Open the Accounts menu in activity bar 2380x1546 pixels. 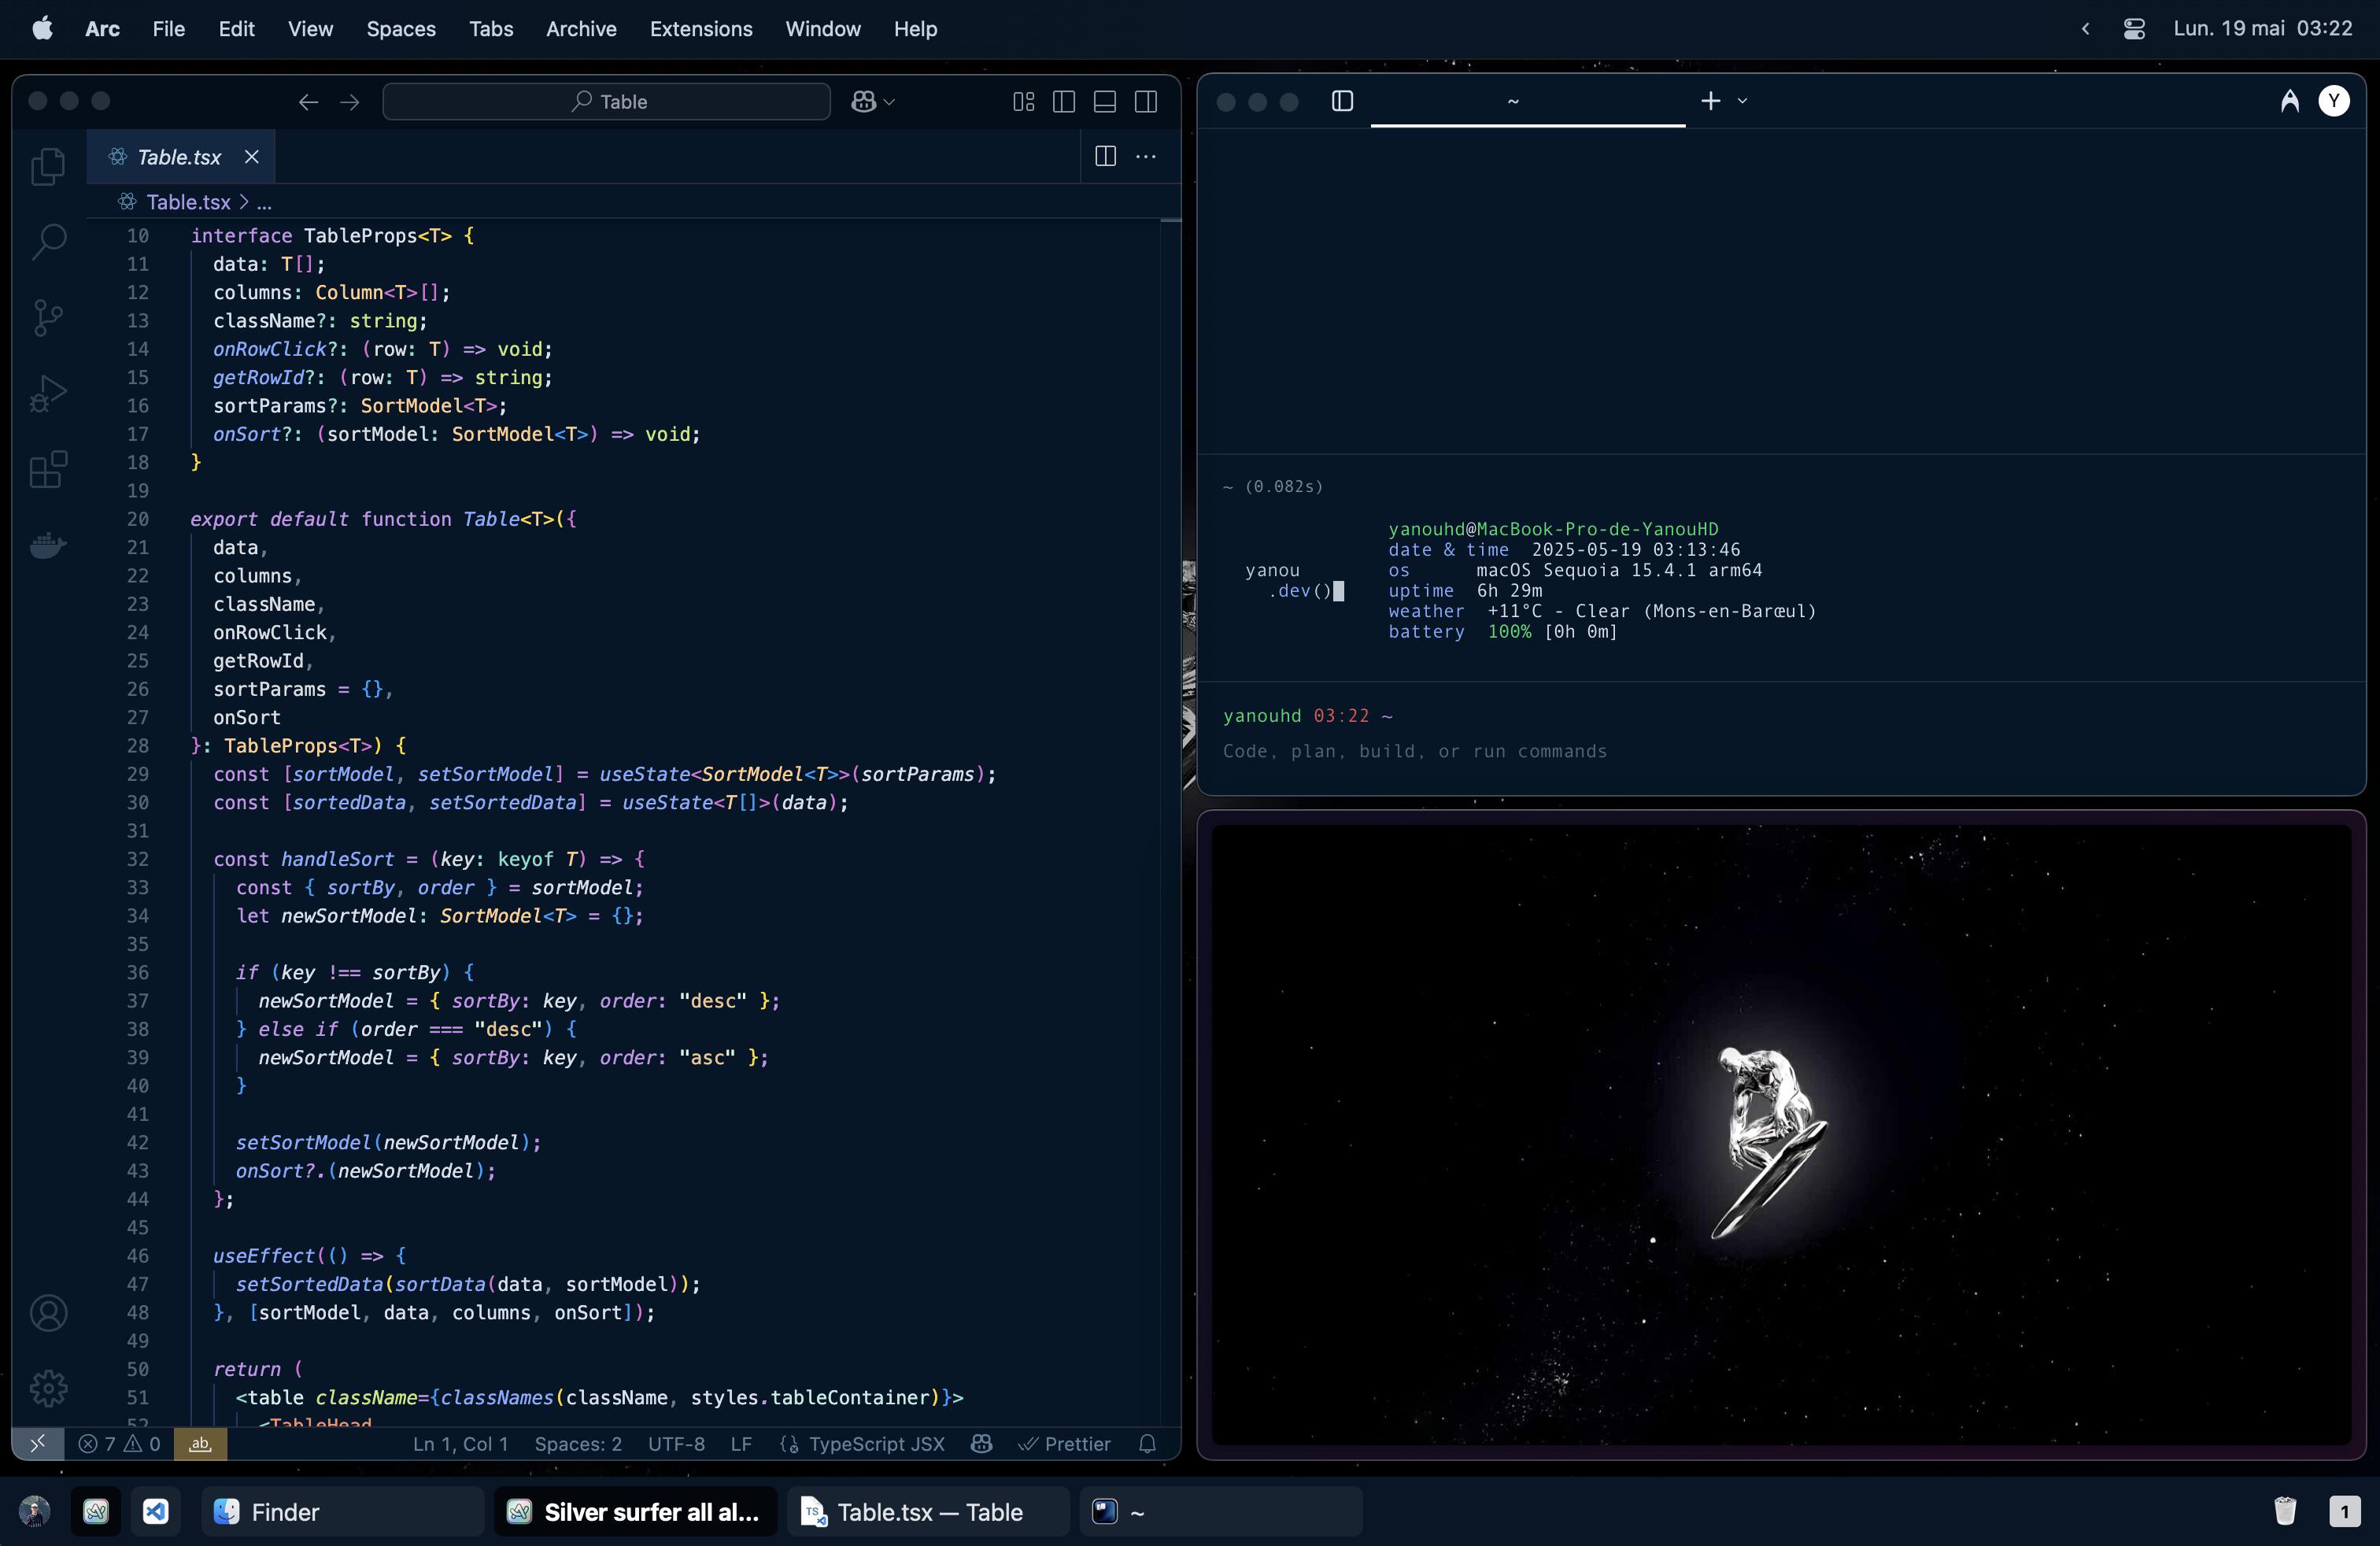(48, 1312)
